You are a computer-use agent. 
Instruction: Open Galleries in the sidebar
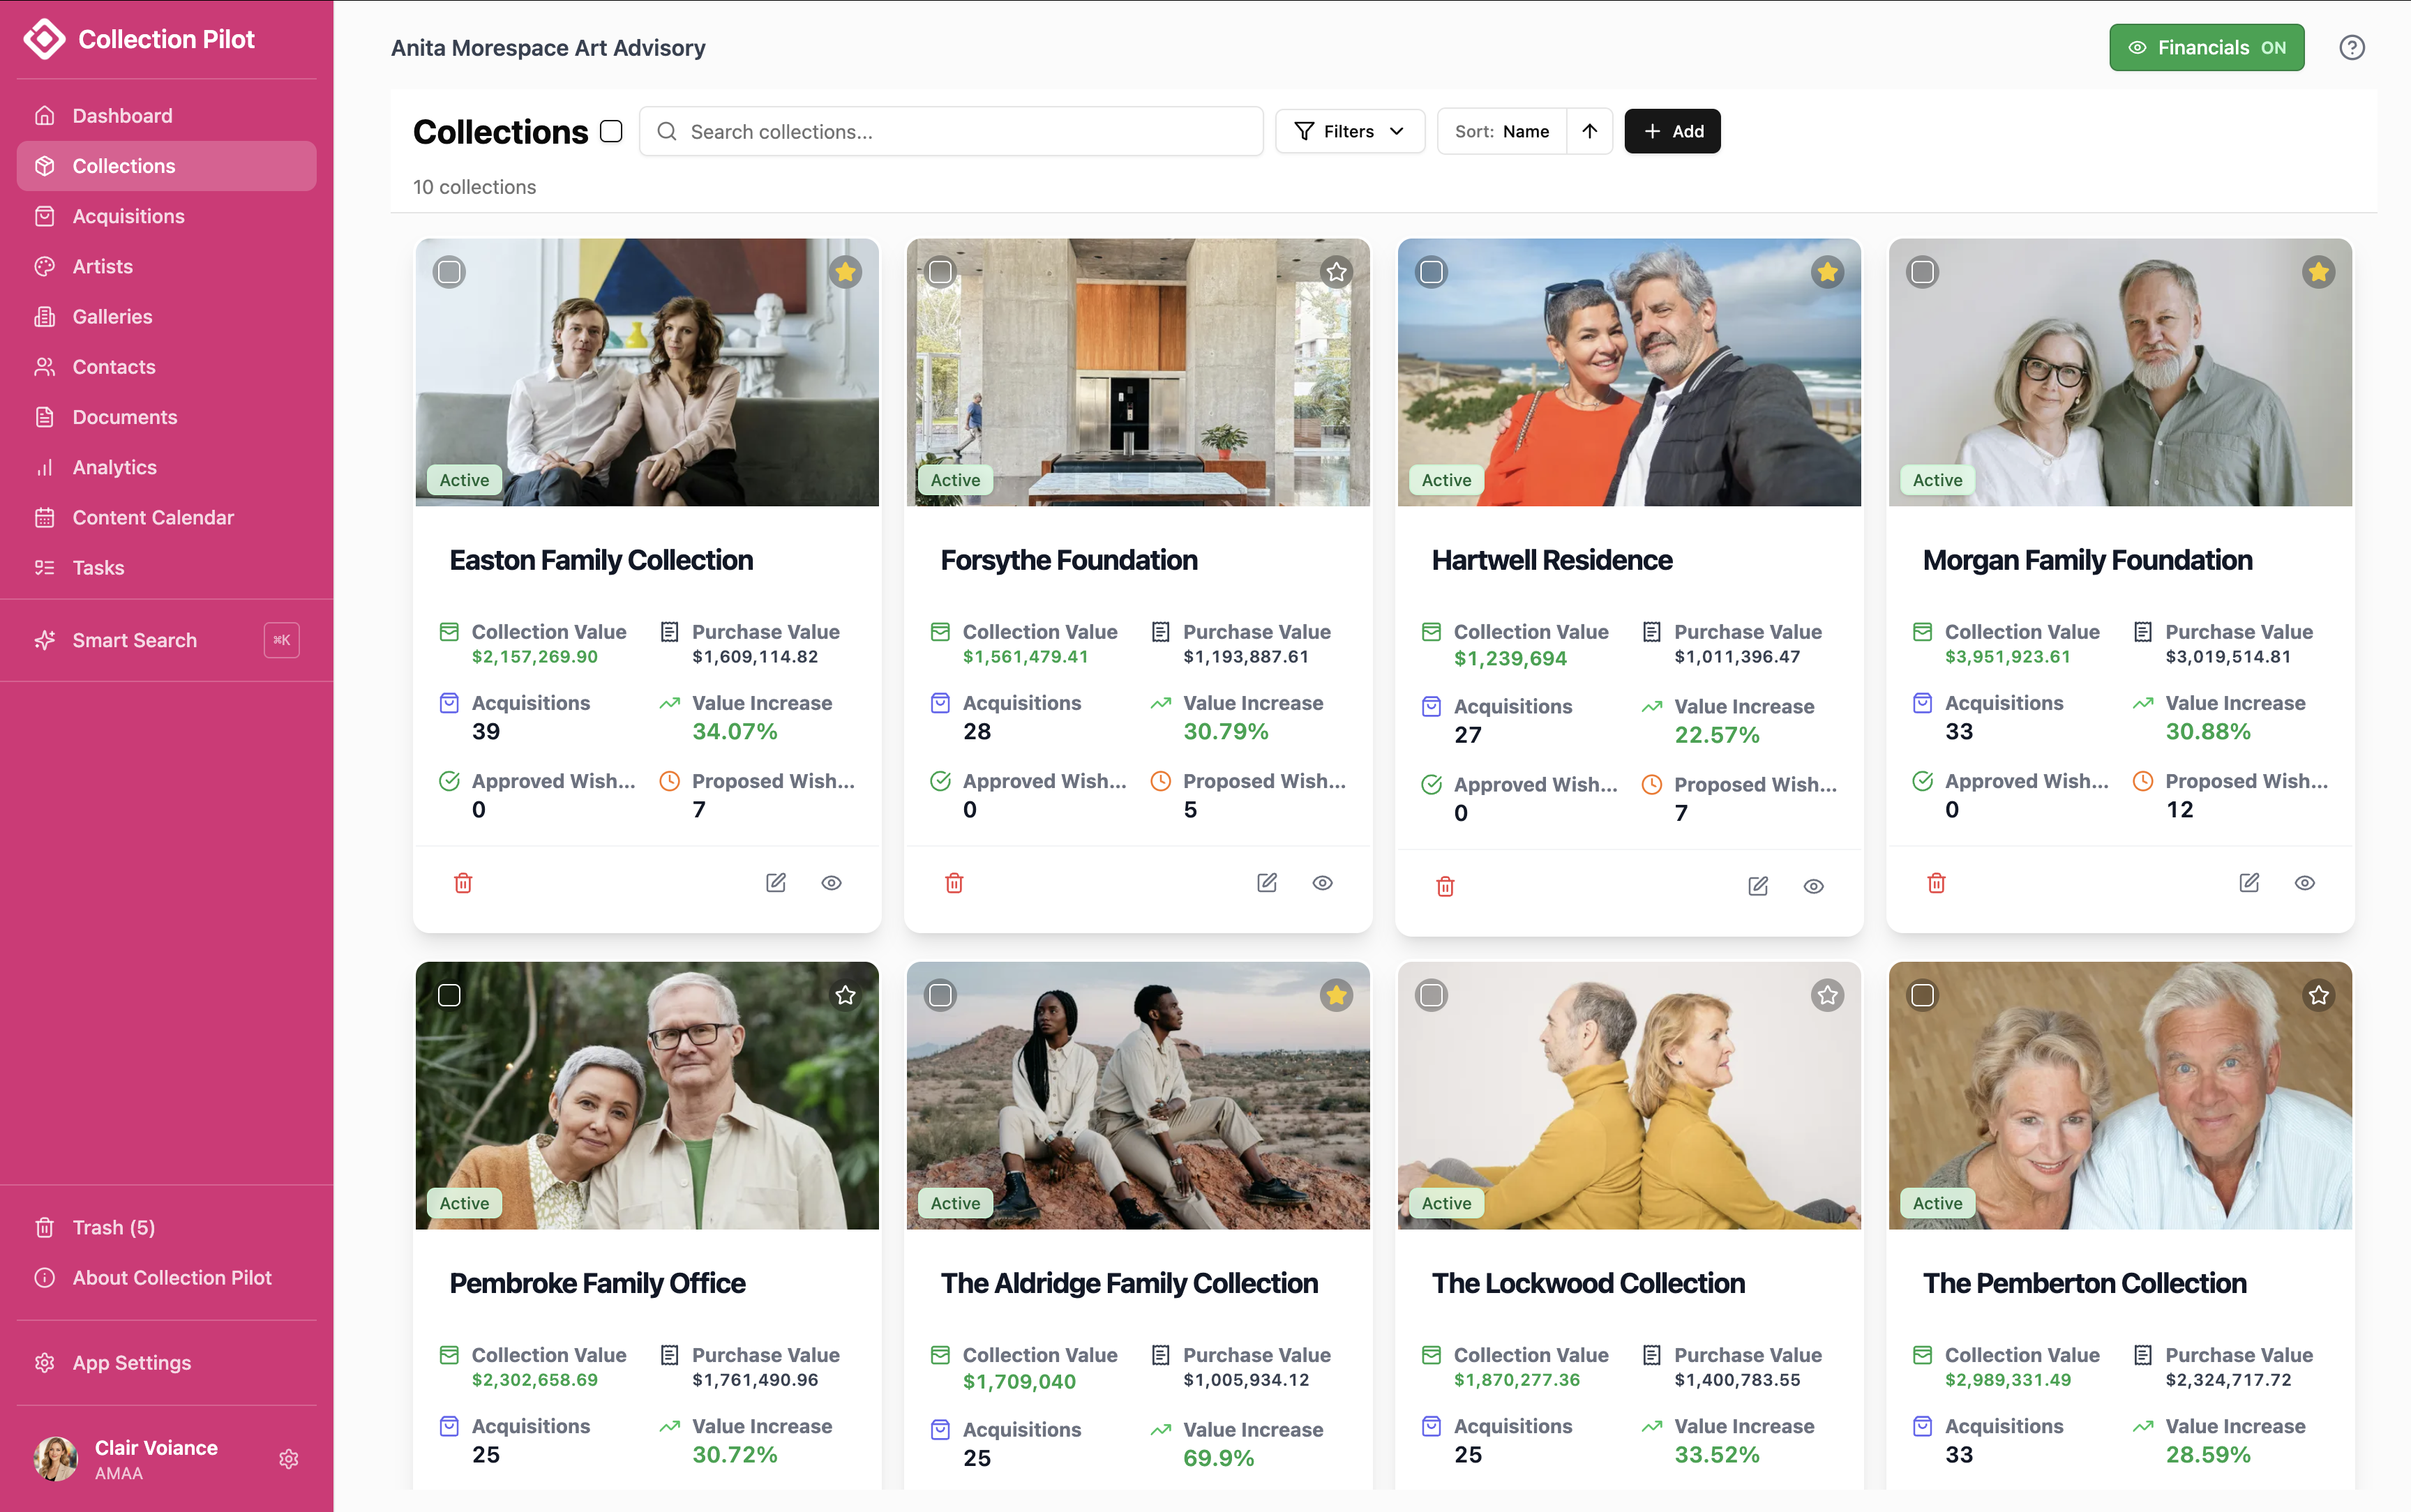[x=166, y=316]
